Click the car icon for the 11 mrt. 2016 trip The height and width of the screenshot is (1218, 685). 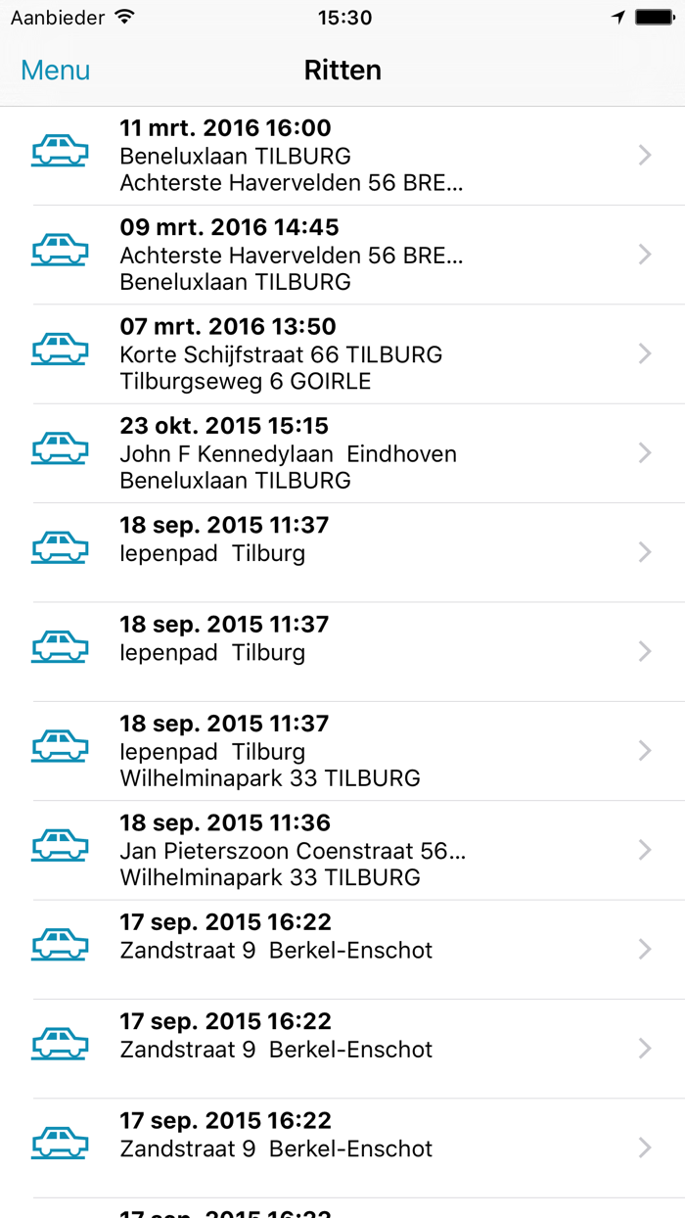(x=60, y=153)
